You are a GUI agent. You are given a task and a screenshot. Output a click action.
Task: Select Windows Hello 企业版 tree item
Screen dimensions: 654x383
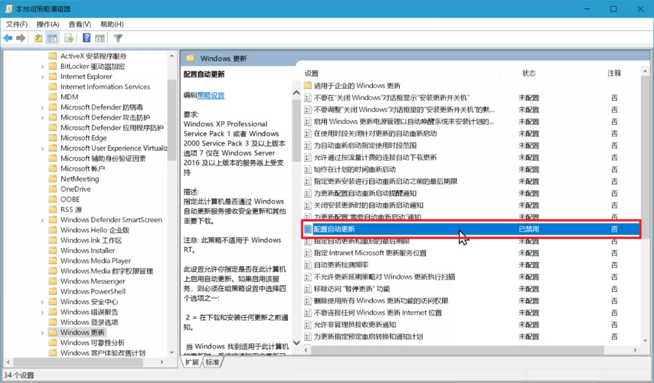pyautogui.click(x=94, y=230)
